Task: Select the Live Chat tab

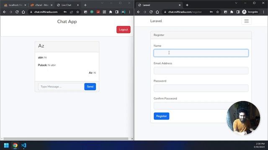Action: pyautogui.click(x=66, y=5)
